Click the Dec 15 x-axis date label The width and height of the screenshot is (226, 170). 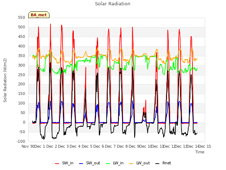(x=205, y=146)
